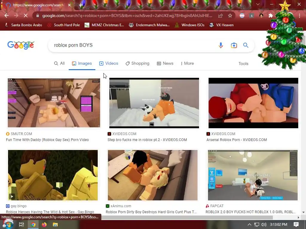Click the horizontal scrollbar thumb
The width and height of the screenshot is (306, 229).
187,217
